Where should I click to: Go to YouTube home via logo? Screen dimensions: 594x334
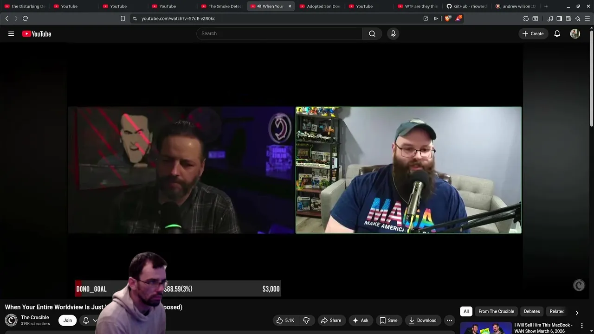point(37,33)
